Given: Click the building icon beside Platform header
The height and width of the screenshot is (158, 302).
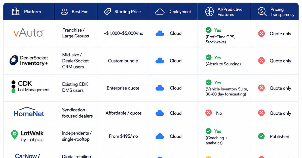Looking at the screenshot, I should pos(15,12).
